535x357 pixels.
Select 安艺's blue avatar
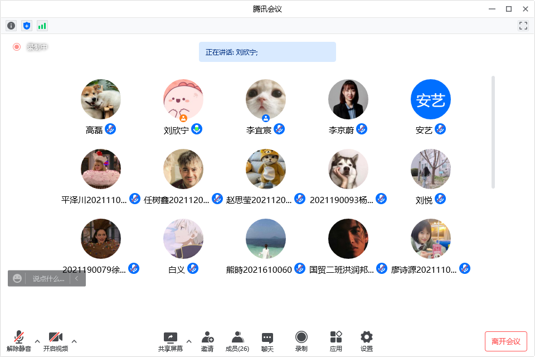pyautogui.click(x=431, y=99)
